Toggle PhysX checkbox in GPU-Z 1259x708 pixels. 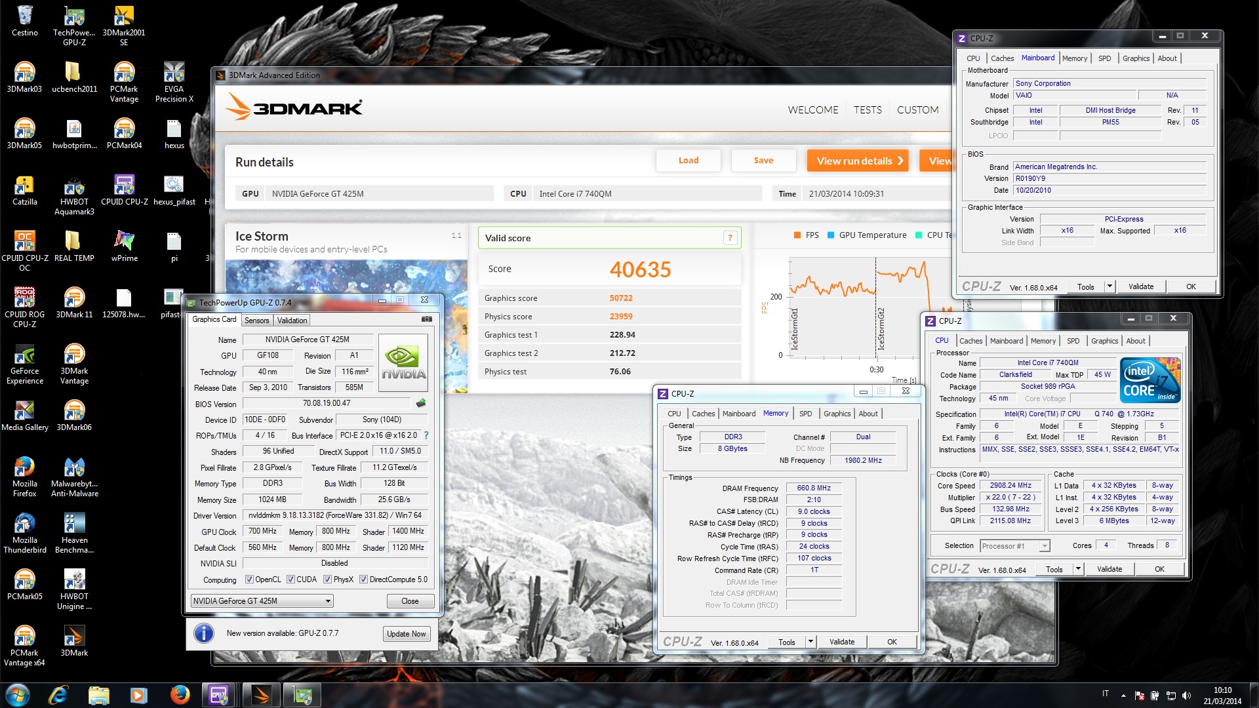coord(327,580)
